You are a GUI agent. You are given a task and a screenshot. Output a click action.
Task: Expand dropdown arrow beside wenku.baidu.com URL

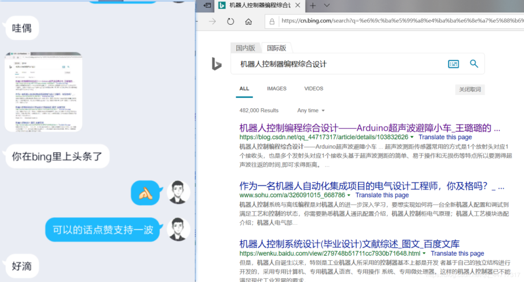[424, 253]
